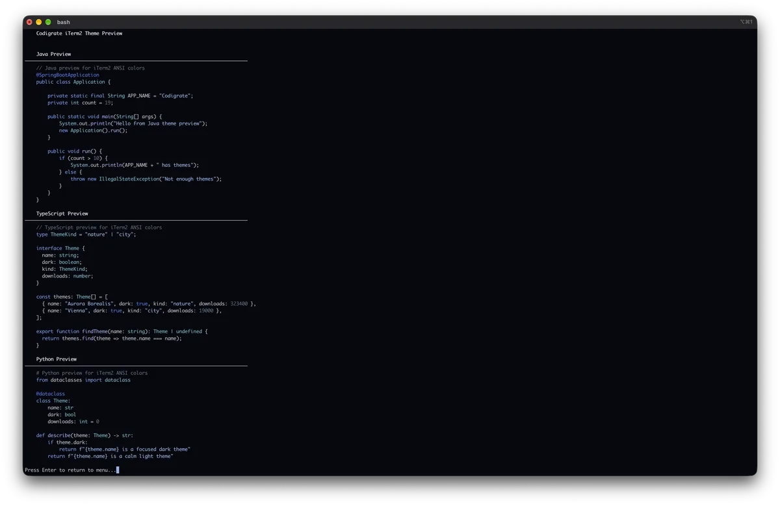Click the 'if (count > 10) {' line
This screenshot has height=506, width=780.
click(x=83, y=158)
